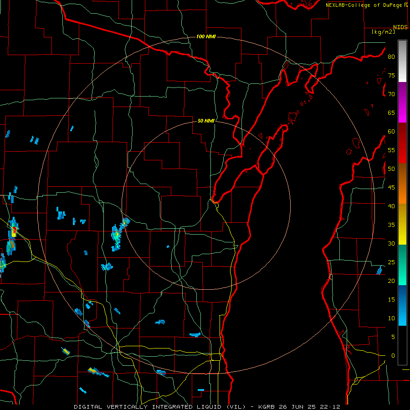Click the NEXLAB-College of DuPage label
The height and width of the screenshot is (410, 410).
364,5
